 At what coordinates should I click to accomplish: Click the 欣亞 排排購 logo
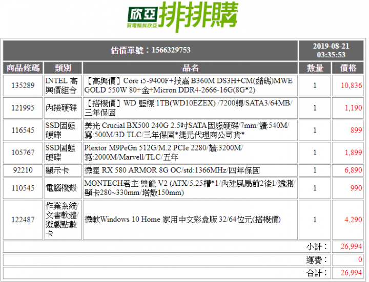183,17
